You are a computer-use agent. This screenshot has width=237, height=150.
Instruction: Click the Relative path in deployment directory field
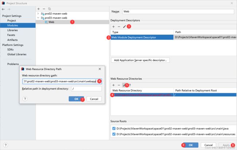pyautogui.click(x=86, y=89)
